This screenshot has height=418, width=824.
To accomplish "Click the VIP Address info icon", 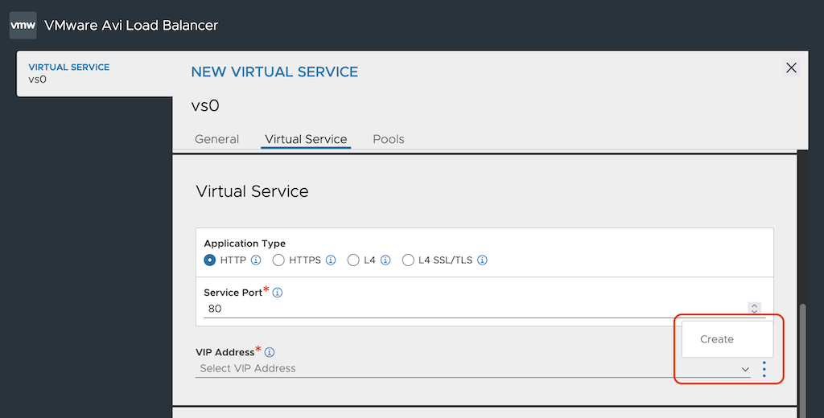I will click(x=270, y=352).
